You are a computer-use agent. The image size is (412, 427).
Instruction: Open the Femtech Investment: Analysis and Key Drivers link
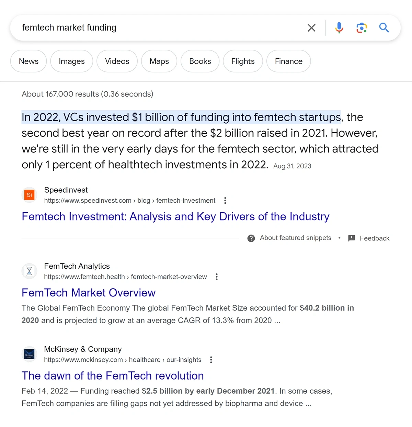click(x=175, y=217)
